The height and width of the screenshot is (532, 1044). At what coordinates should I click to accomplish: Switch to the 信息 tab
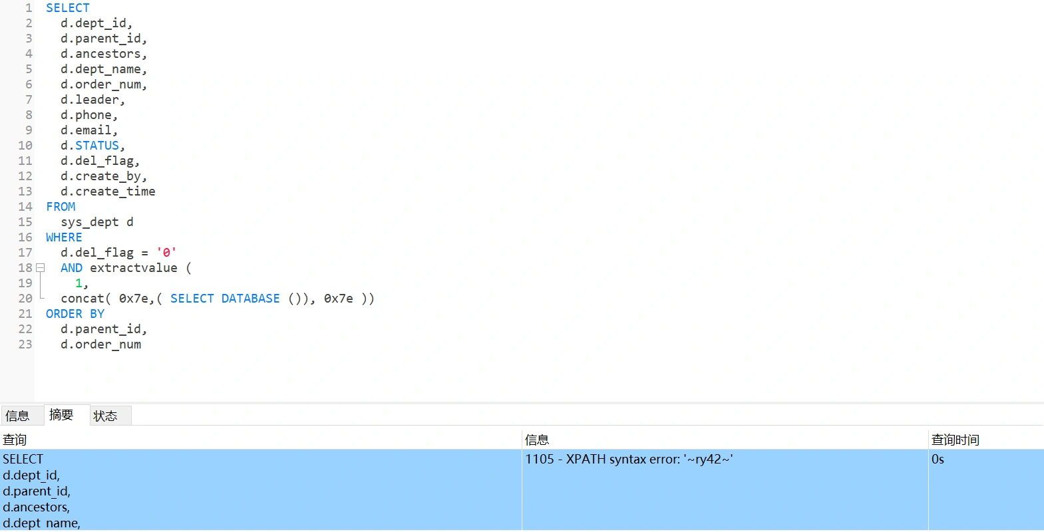[18, 416]
